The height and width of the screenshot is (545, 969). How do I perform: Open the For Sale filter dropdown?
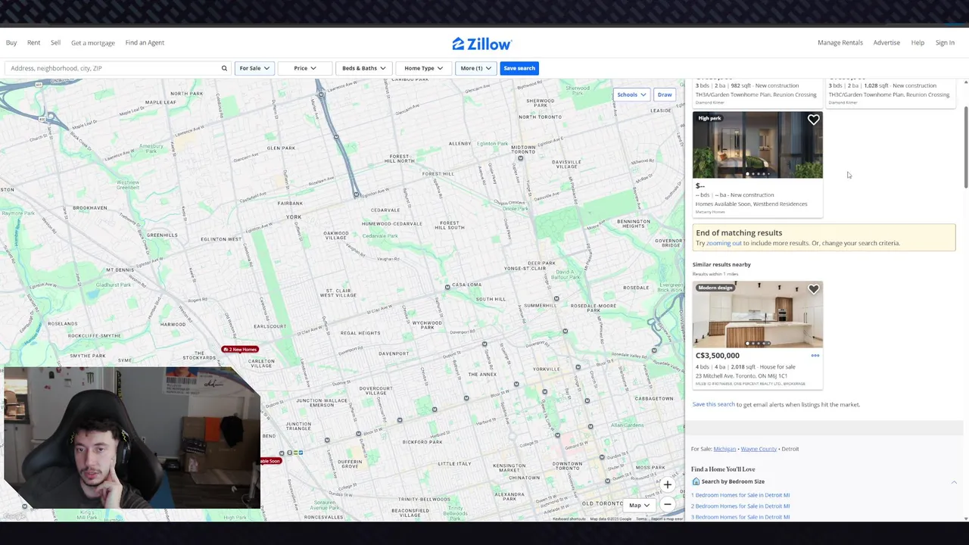[254, 68]
